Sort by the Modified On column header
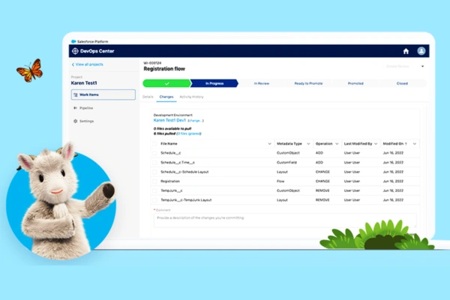 pos(395,143)
